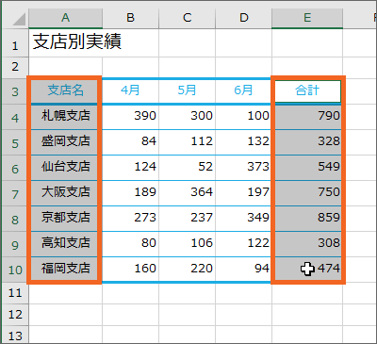
Task: Select row 9 header
Action: [15, 244]
